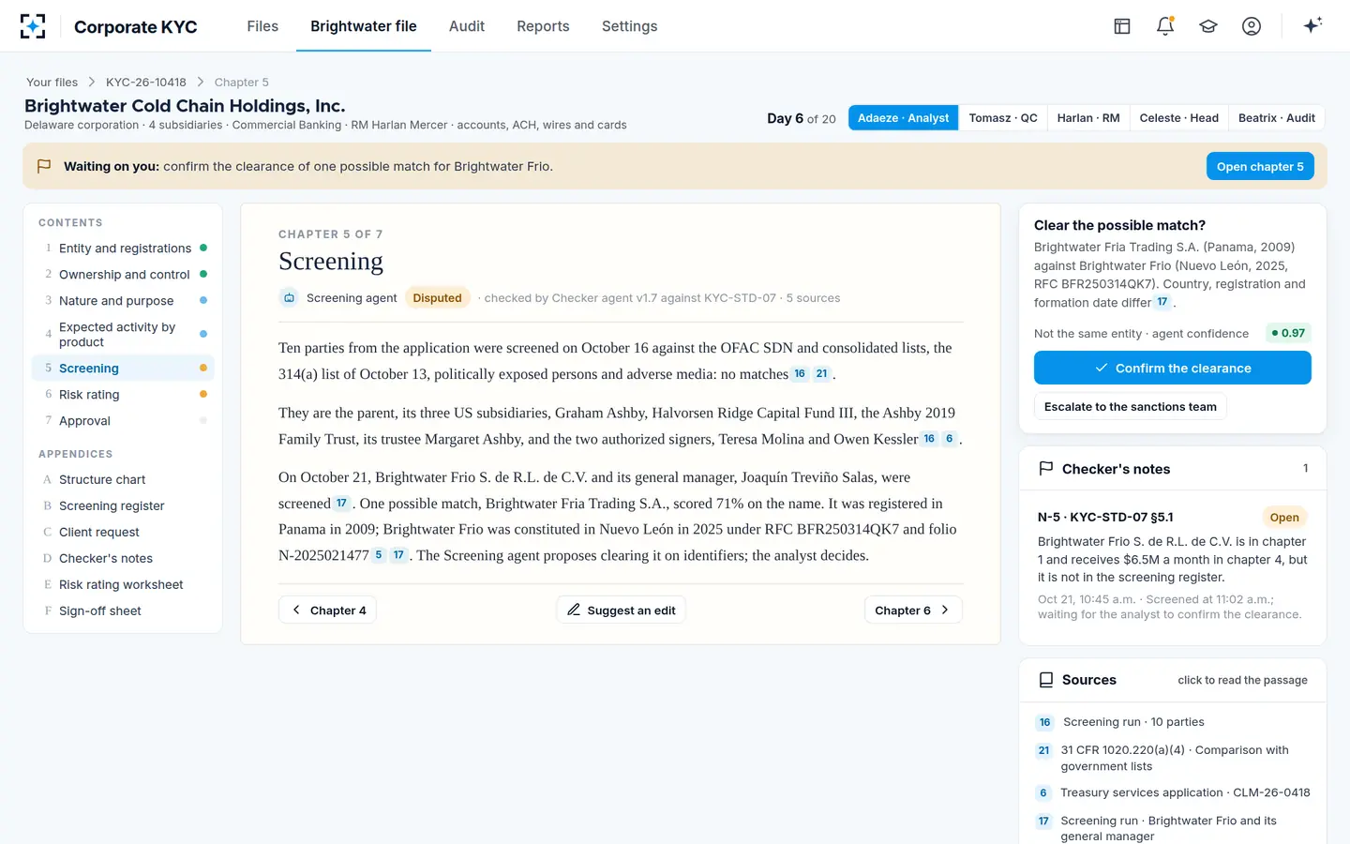This screenshot has width=1350, height=844.
Task: Switch to the Files tab
Action: pos(262,26)
